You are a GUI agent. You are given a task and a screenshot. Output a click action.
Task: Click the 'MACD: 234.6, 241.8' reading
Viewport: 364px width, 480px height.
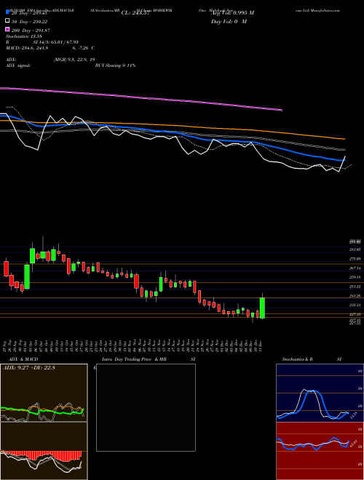click(x=27, y=48)
